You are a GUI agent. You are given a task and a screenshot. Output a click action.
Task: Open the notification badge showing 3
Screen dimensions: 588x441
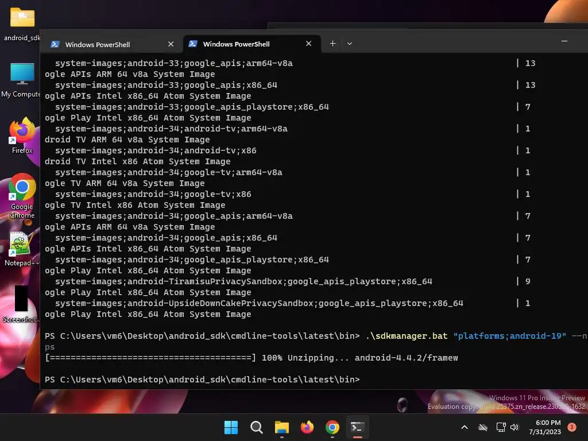tap(572, 427)
